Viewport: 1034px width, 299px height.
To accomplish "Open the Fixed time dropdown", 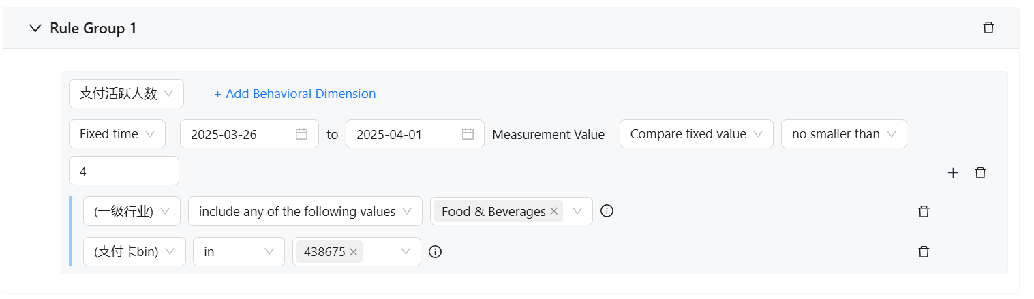I will (x=117, y=134).
